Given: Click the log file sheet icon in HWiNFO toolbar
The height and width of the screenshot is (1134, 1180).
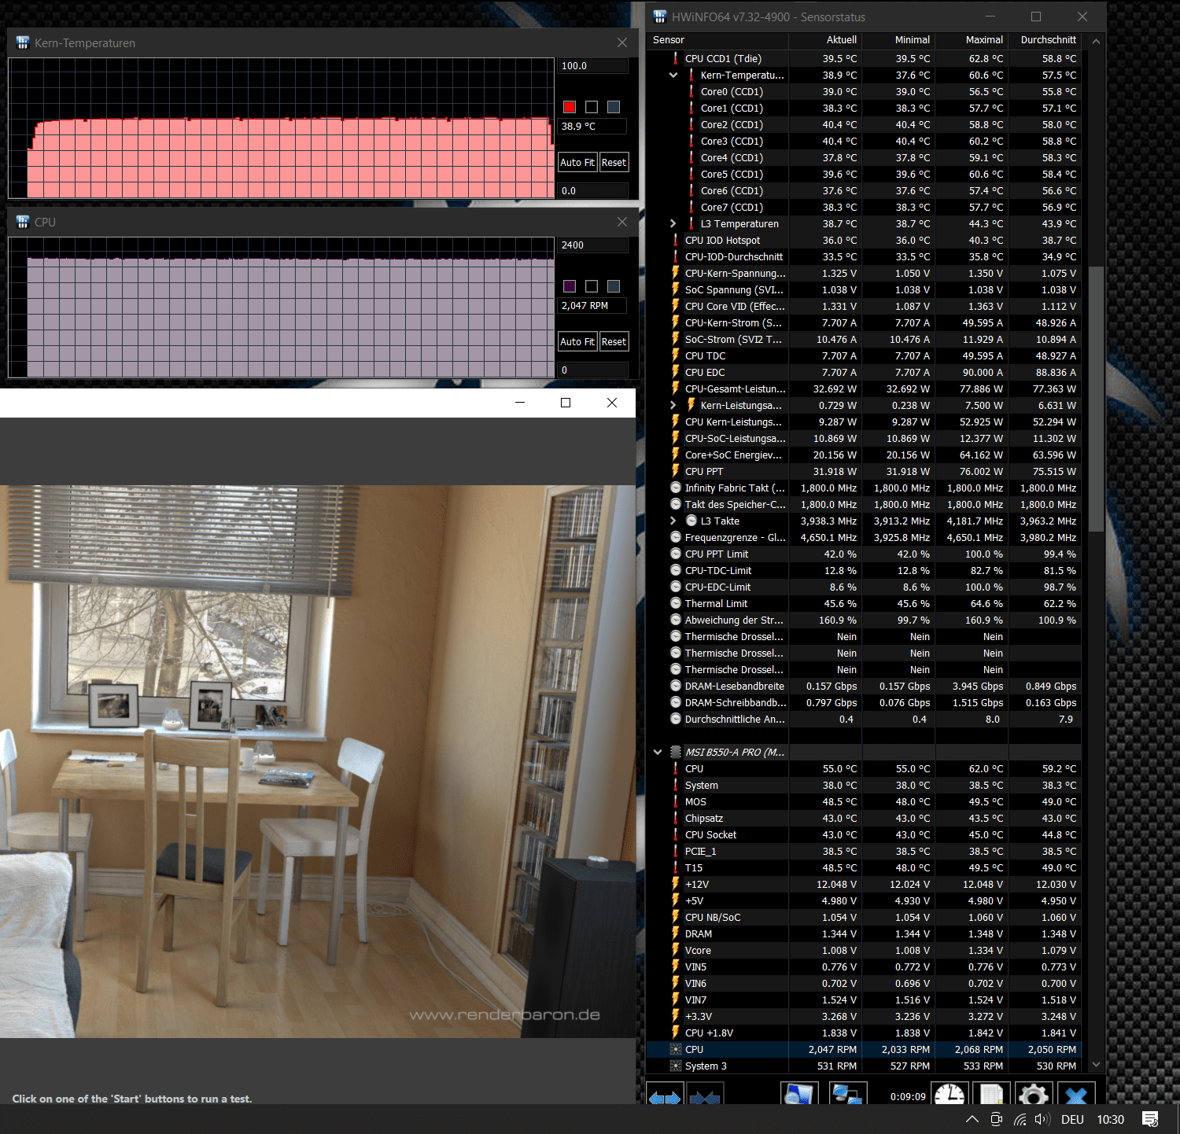Looking at the screenshot, I should (x=991, y=1095).
